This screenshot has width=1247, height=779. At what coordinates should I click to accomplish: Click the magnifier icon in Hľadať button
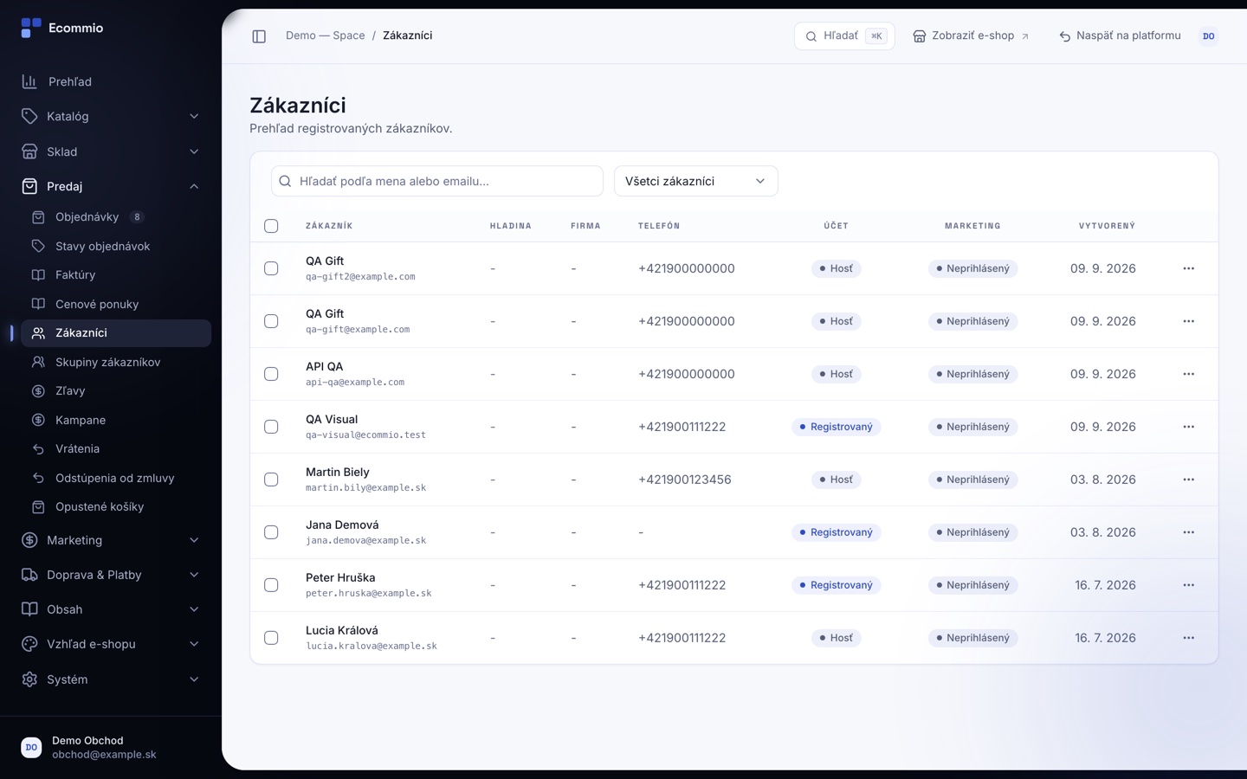pos(811,36)
